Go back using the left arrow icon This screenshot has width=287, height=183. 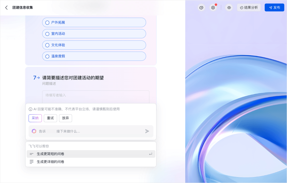[7, 8]
